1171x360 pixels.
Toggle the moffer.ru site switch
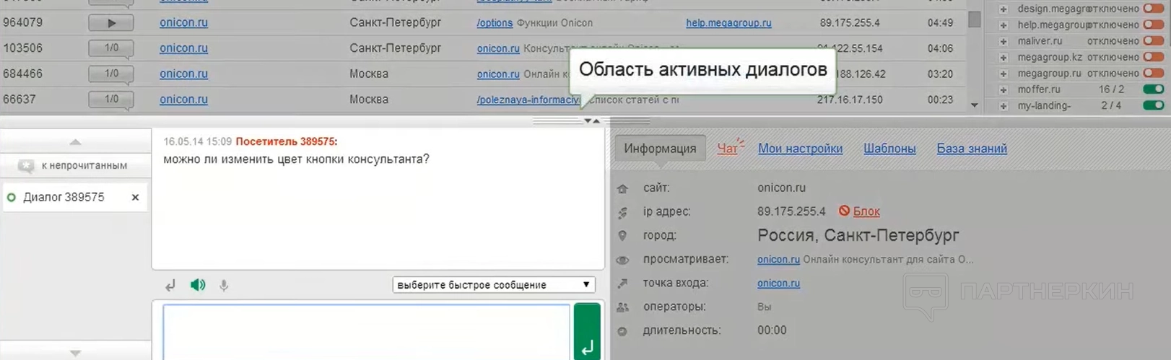pyautogui.click(x=1153, y=89)
